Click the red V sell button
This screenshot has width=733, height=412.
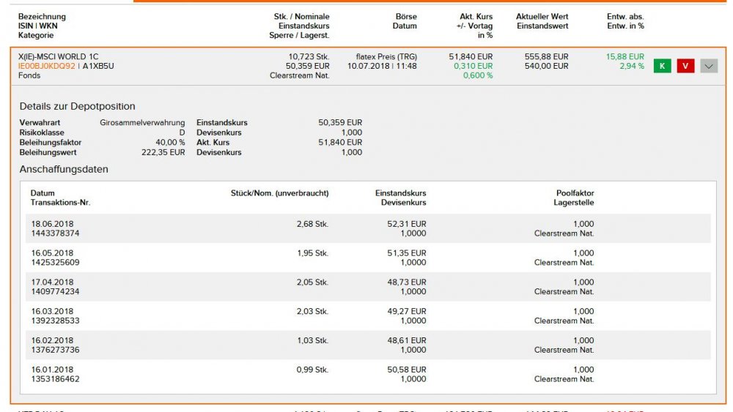685,66
